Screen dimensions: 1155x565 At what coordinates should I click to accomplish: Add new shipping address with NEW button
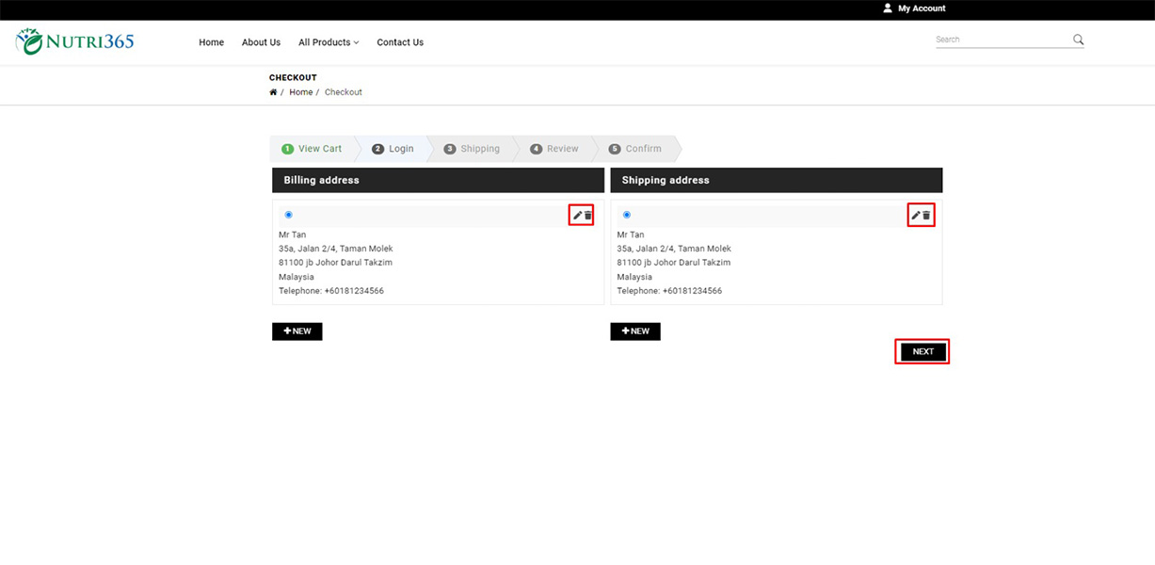[635, 331]
